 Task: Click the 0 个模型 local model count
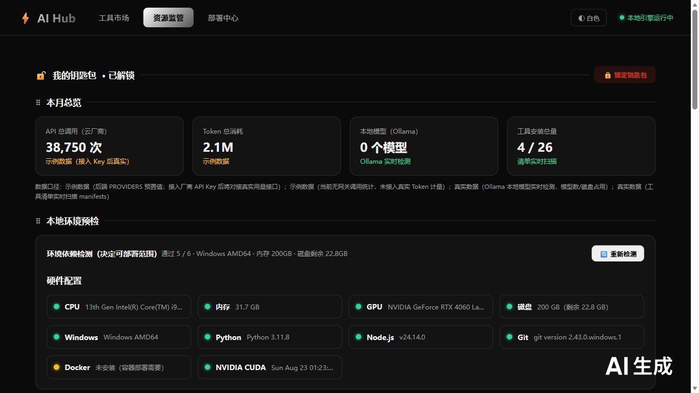click(x=383, y=147)
